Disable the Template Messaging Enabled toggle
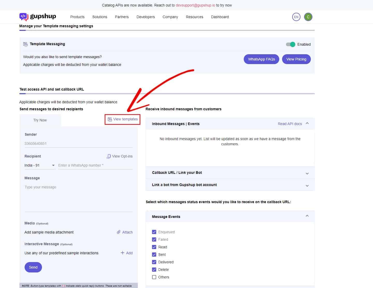 tap(291, 44)
